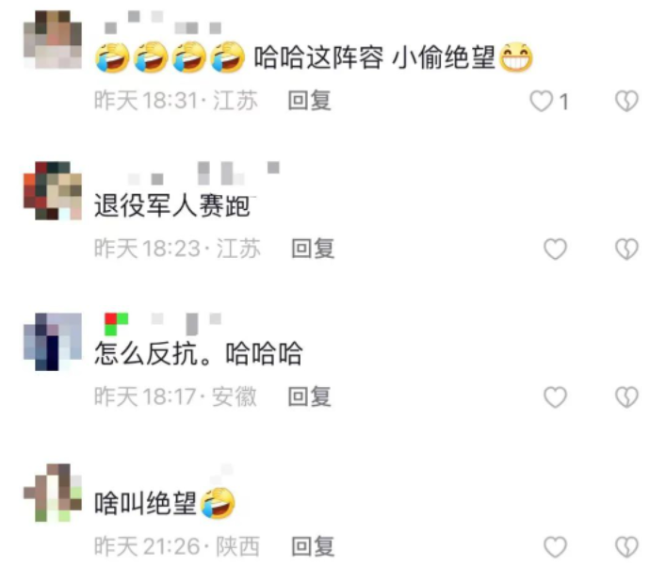Viewport: 666px width, 582px height.
Task: Reply to the 18:23 江苏 comment
Action: tap(313, 249)
